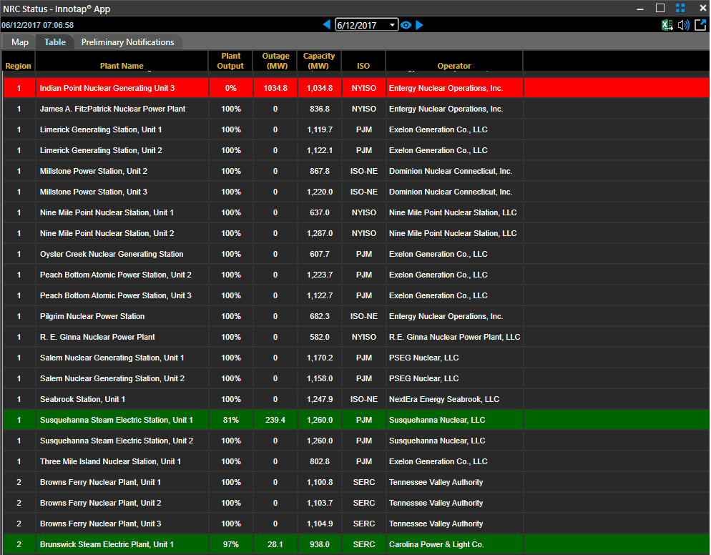The image size is (711, 555).
Task: Click R.E. Ginna Nuclear Power Plant, LLC operator
Action: click(x=454, y=338)
